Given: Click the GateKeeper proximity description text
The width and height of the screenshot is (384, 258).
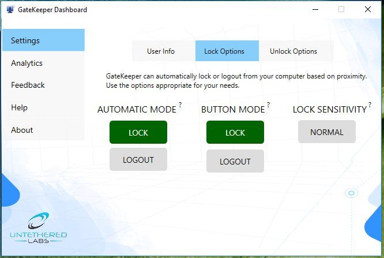Looking at the screenshot, I should (x=236, y=81).
